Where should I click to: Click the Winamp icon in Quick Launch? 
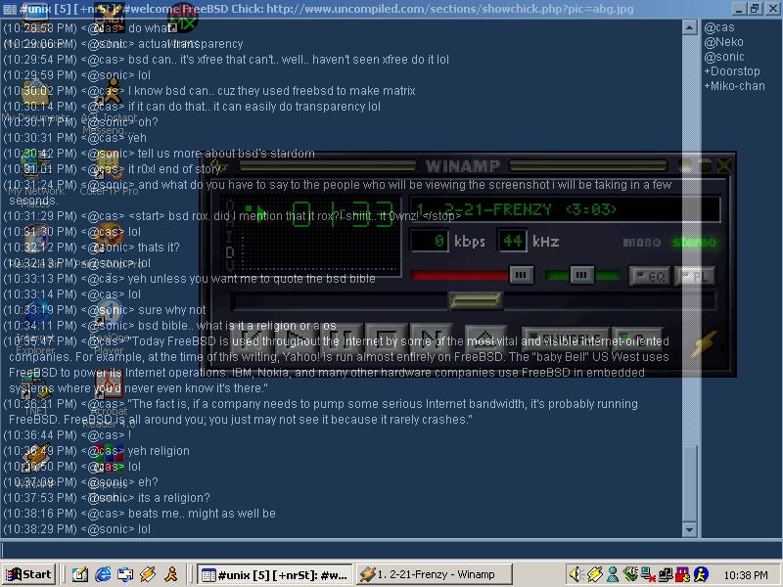[x=148, y=574]
